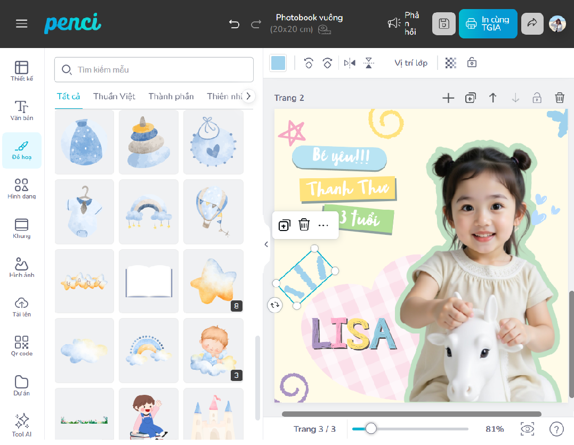Collapse the left graphics panel
This screenshot has width=574, height=445.
pos(266,244)
